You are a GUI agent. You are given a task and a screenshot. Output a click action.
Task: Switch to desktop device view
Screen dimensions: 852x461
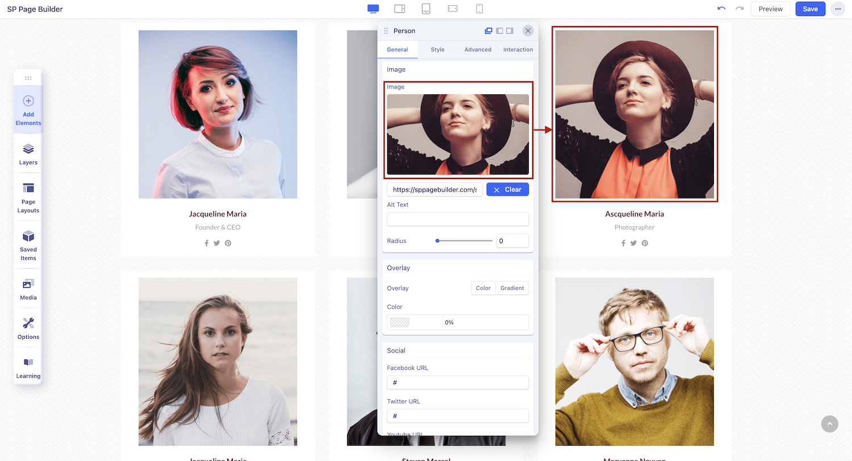click(373, 9)
